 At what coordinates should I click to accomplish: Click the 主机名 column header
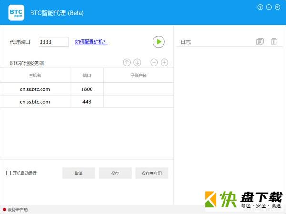pyautogui.click(x=35, y=75)
